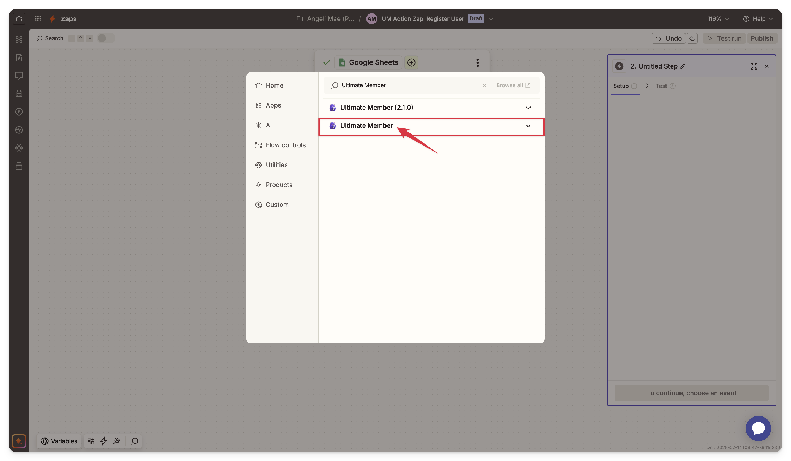Screen dimensions: 791x461
Task: Click the Draft status badge
Action: (476, 18)
